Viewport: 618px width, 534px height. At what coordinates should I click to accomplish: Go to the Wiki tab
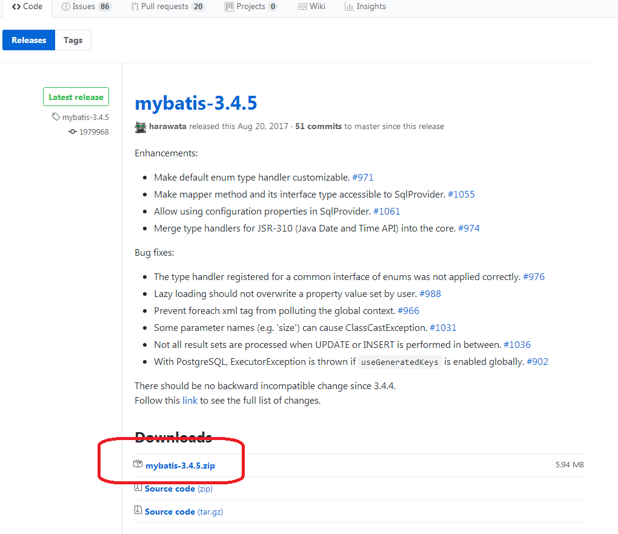[x=311, y=7]
